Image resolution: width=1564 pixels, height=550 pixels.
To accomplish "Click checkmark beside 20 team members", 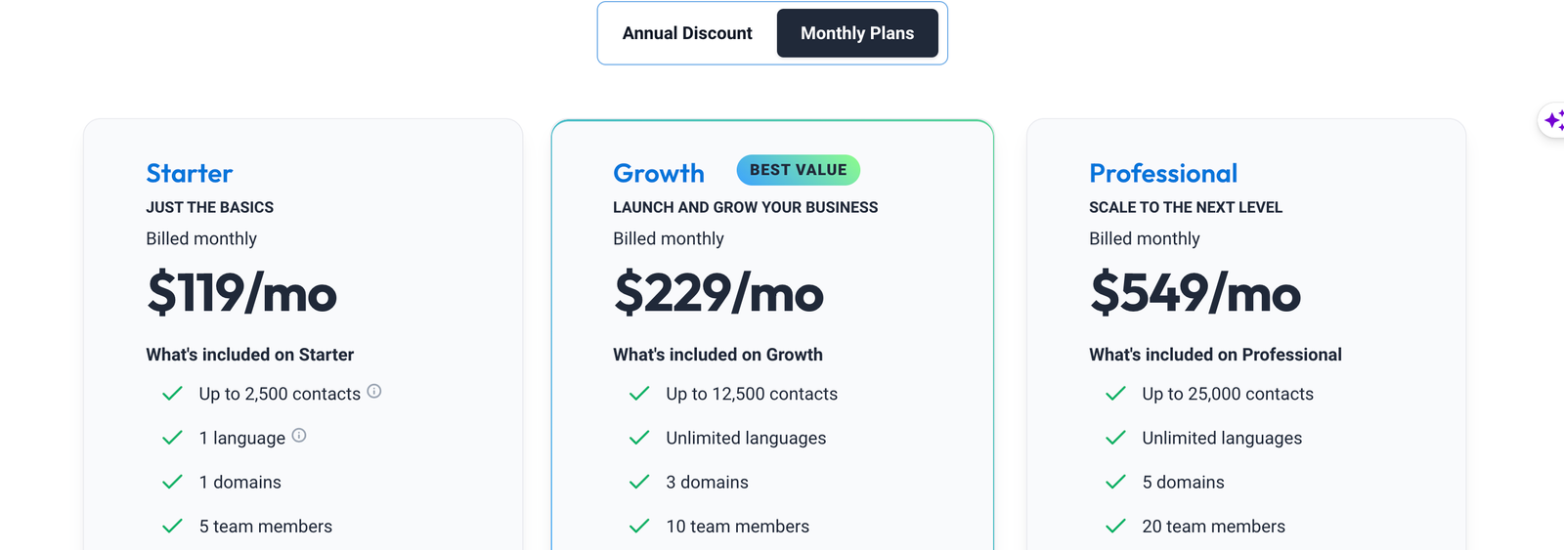I will point(1115,527).
